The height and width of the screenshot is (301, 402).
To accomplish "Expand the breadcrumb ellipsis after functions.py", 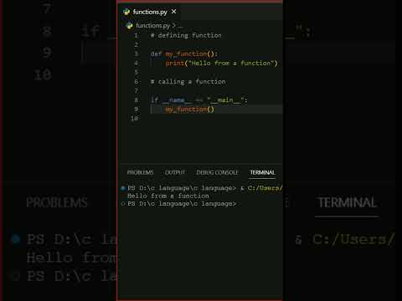I will click(180, 26).
